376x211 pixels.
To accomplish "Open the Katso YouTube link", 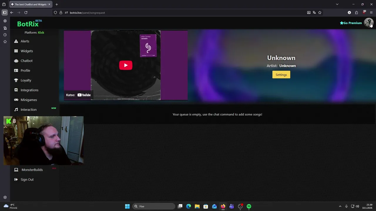I will pos(78,95).
